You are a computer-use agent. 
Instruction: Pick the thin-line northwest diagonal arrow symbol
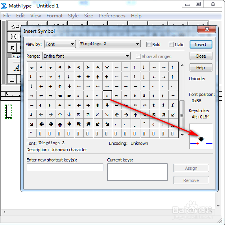tap(79, 114)
